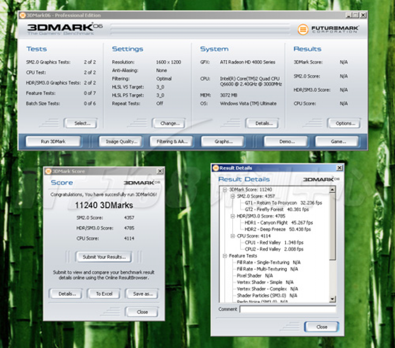Select Vertex Shader - Simple row
Screen dimensions: 395x348
click(x=265, y=282)
